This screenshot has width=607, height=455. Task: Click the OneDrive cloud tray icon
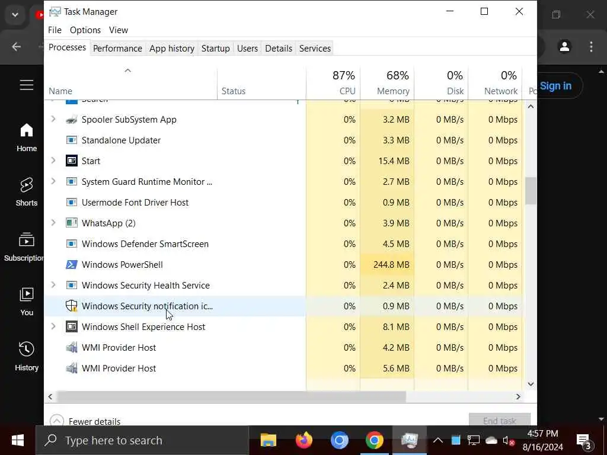(x=491, y=440)
